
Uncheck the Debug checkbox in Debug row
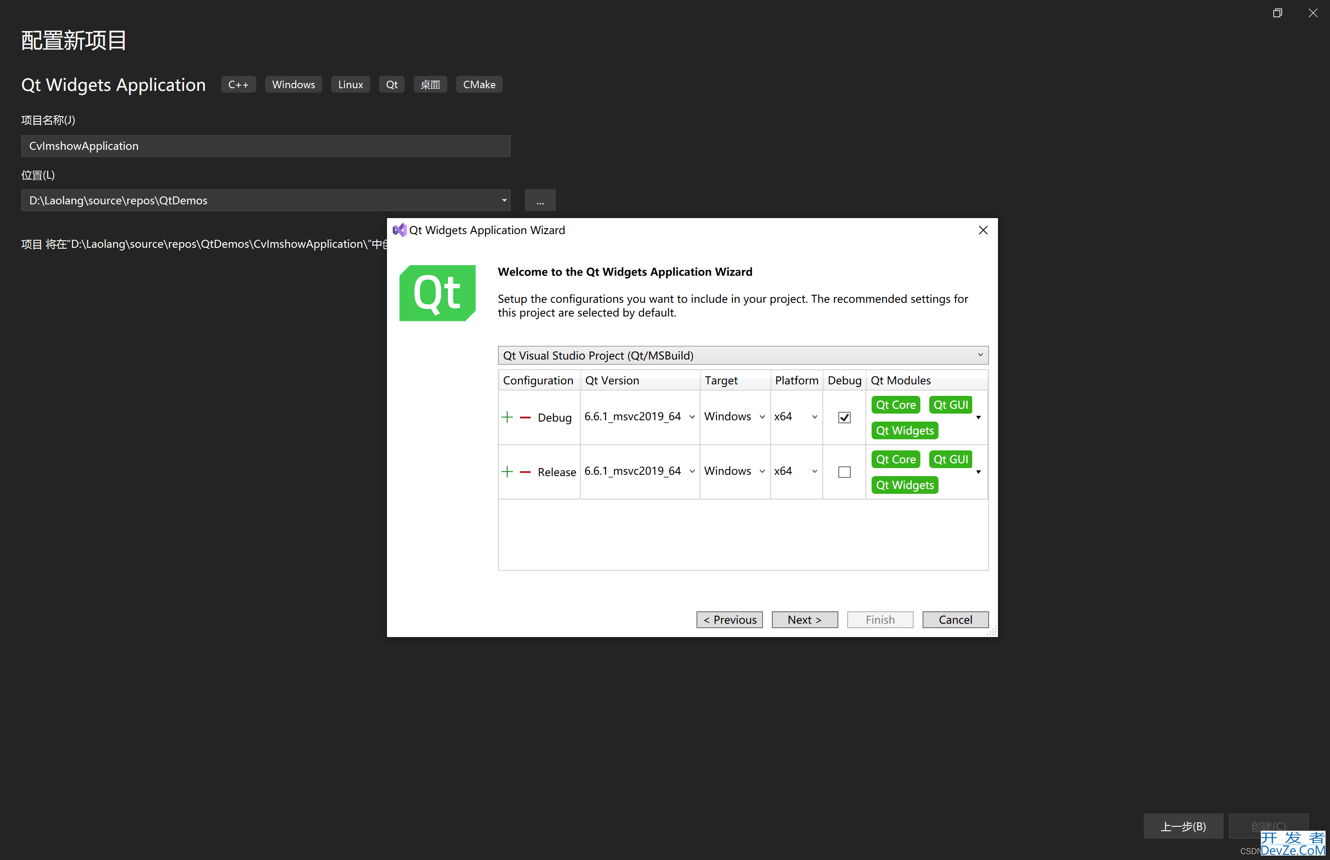844,417
